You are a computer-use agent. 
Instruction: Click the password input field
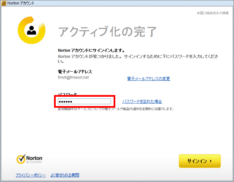pos(84,101)
